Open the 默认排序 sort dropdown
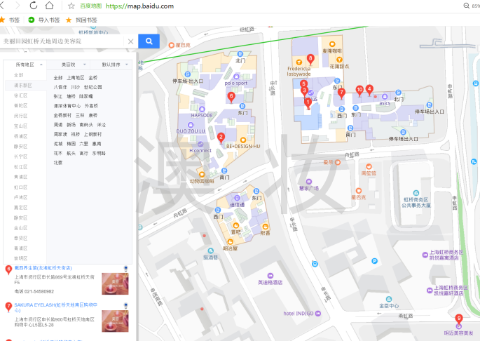 click(112, 64)
